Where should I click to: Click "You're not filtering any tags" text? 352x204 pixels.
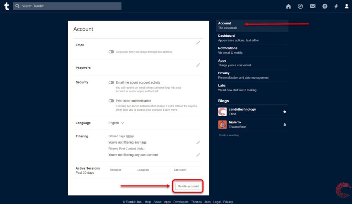[127, 142]
